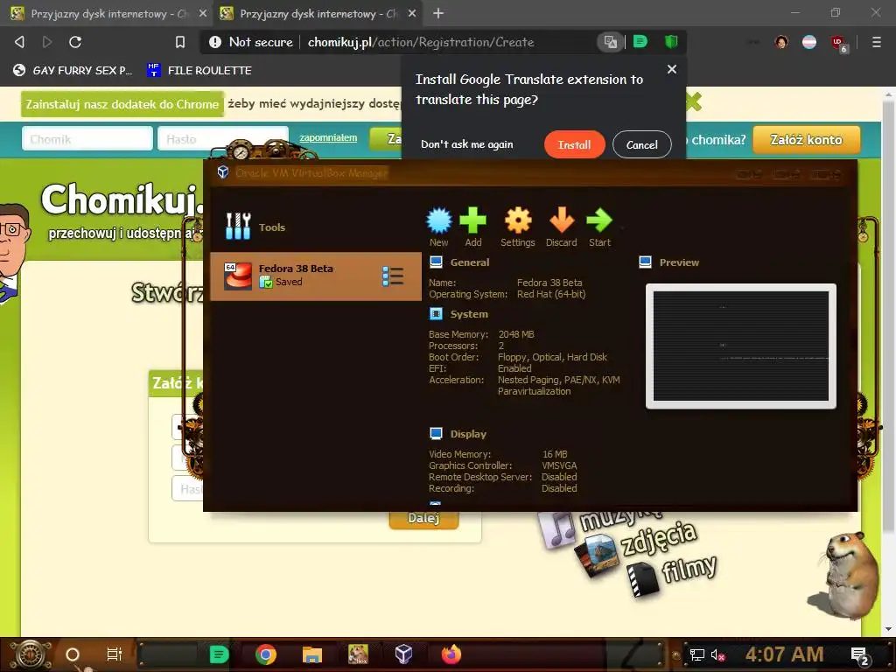
Task: Click uBlock extension icon with badge
Action: tap(838, 43)
